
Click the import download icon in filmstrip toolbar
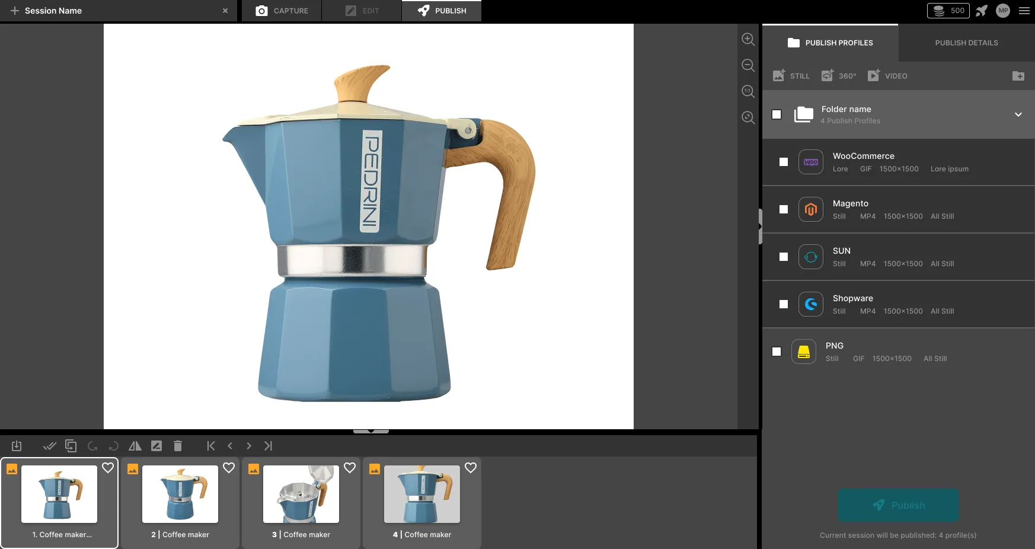point(17,446)
